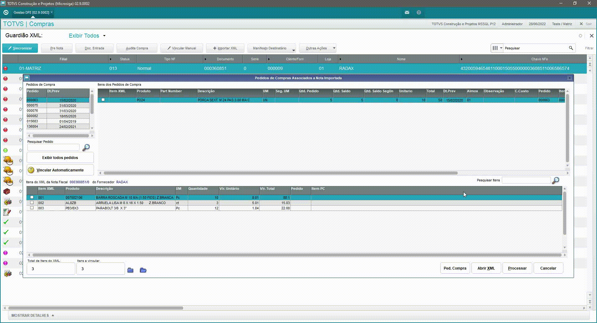Click the Pesquisar Itens magnifier icon
The width and height of the screenshot is (597, 323).
tap(555, 180)
